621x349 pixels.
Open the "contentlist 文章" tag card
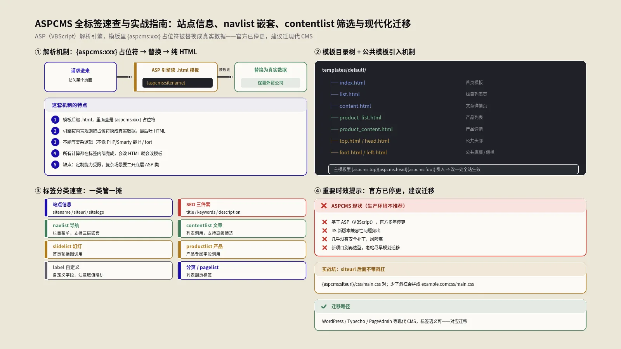[x=242, y=229]
